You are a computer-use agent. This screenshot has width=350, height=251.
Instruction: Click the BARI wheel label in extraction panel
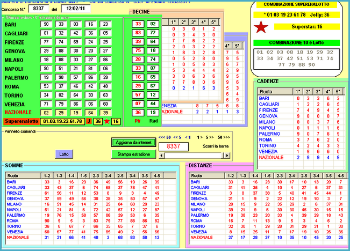(x=10, y=25)
